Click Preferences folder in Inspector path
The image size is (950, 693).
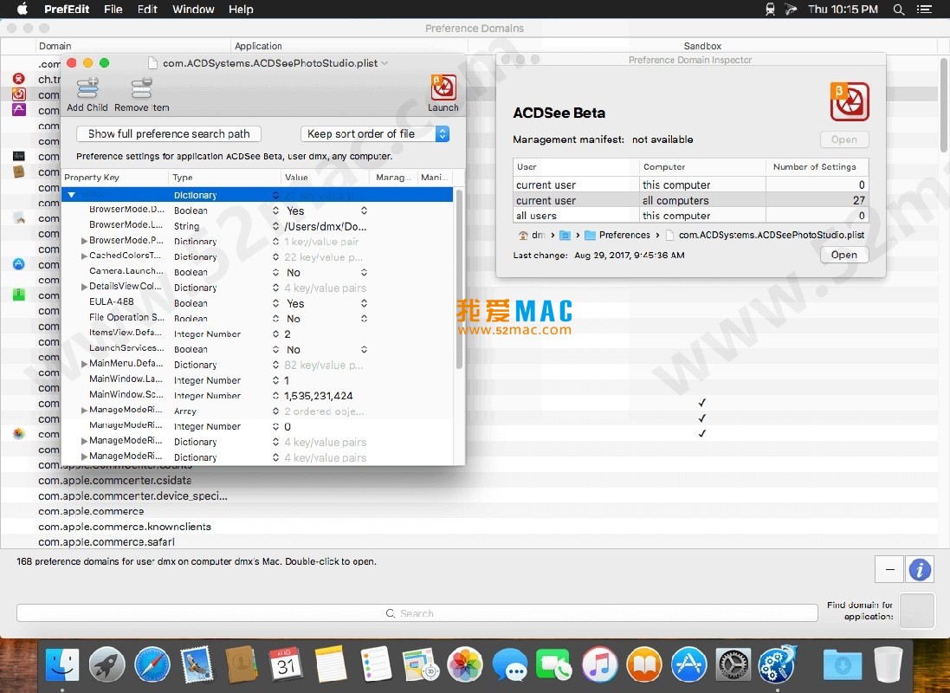[x=617, y=236]
